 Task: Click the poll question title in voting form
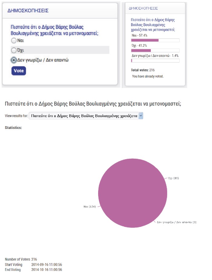coord(55,30)
